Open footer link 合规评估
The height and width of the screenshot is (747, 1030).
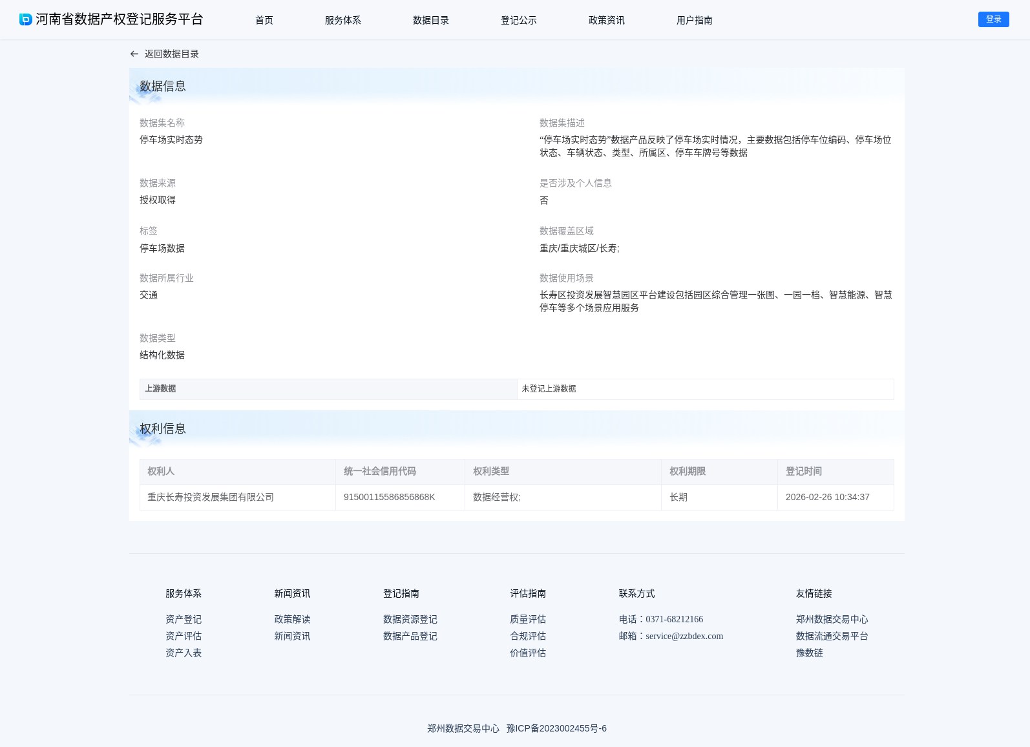(528, 636)
